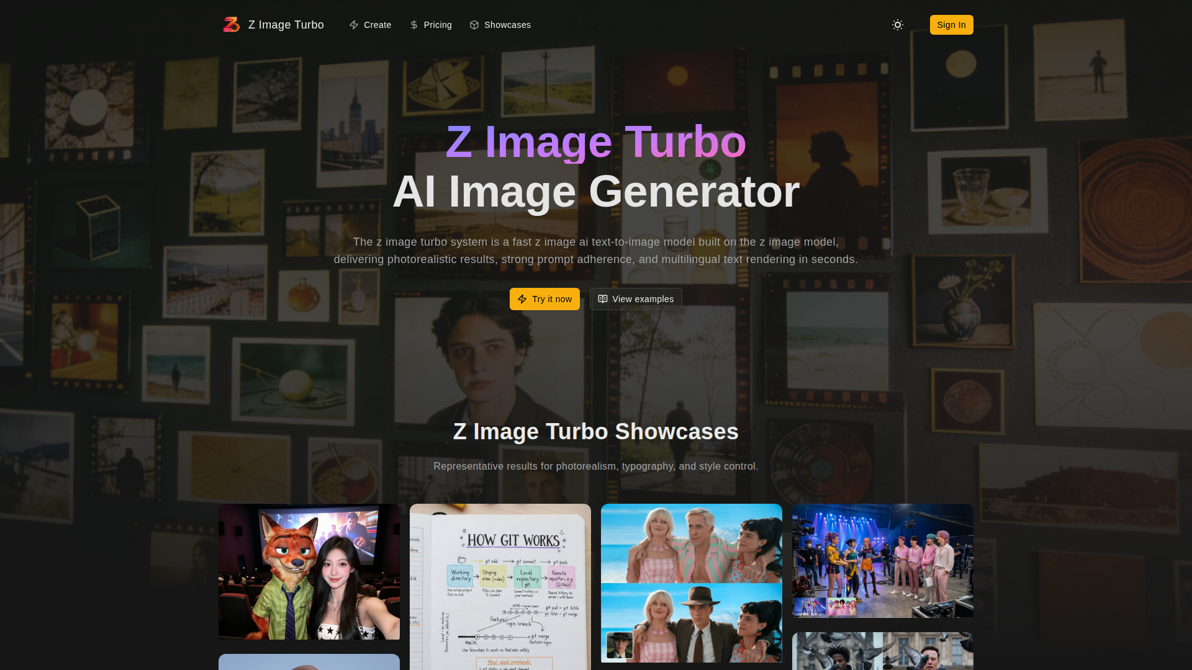Click the cube icon beside Showcases
Screen dimensions: 1192x670
tap(474, 25)
